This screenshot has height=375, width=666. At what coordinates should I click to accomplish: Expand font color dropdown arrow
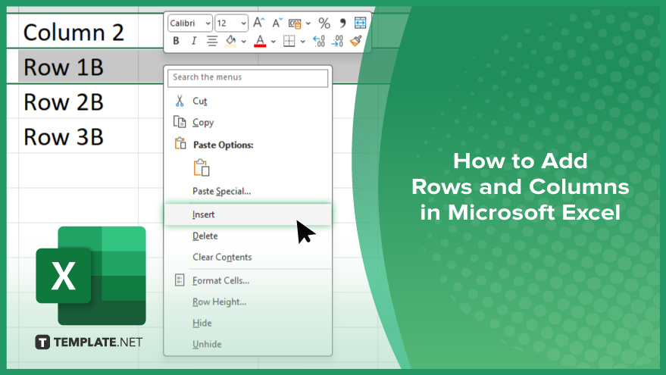point(273,42)
